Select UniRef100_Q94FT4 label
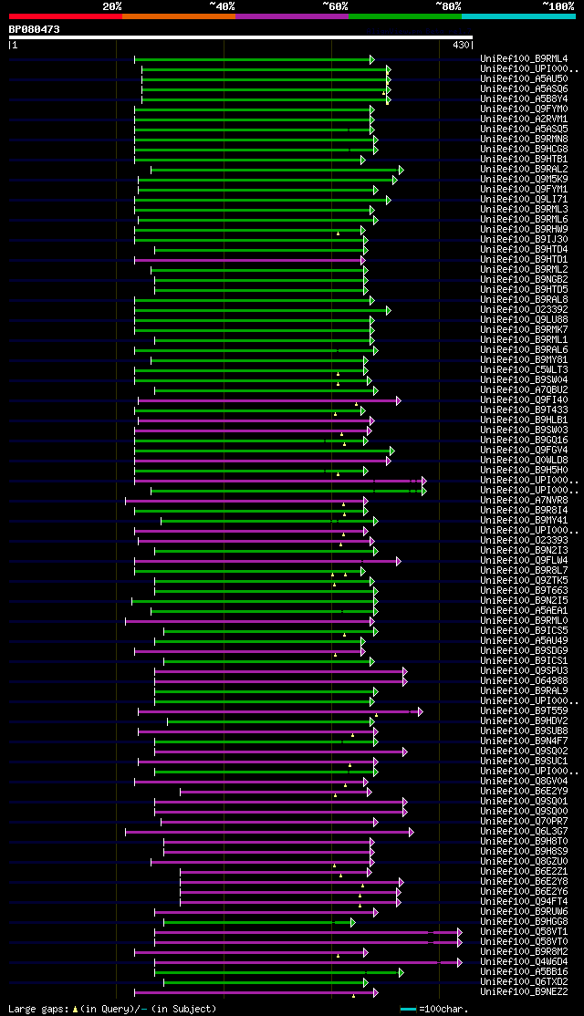 pos(525,902)
